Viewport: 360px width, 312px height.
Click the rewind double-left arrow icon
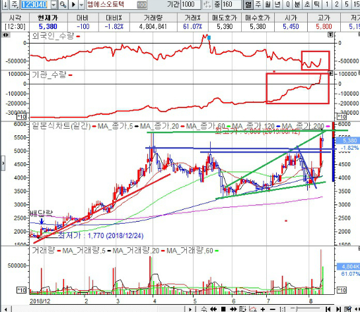(x=213, y=309)
